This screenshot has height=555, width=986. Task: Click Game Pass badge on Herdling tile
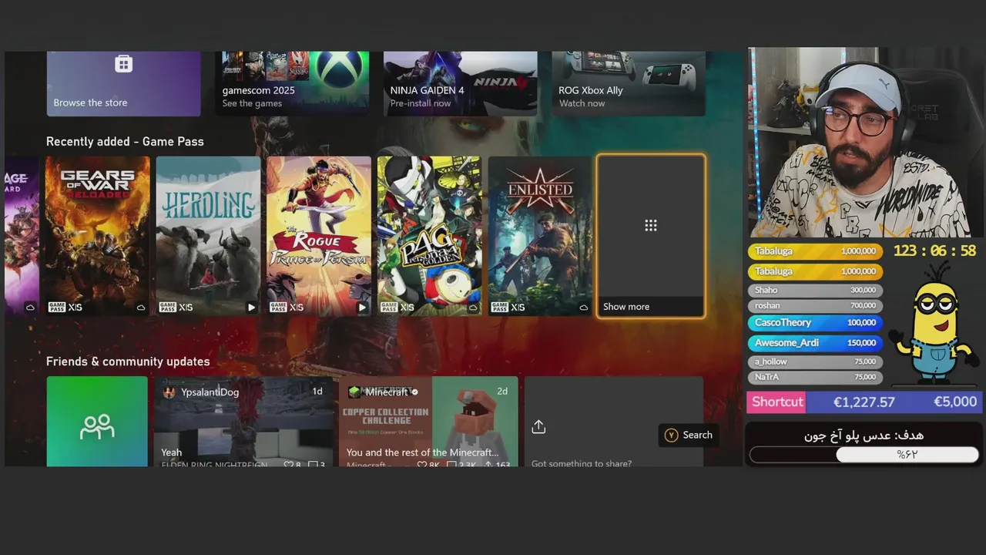click(x=167, y=308)
